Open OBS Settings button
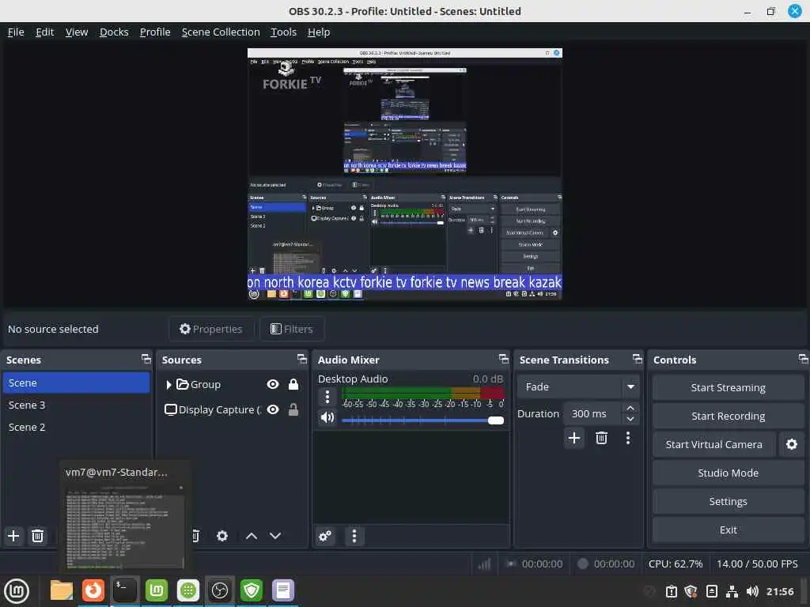Image resolution: width=810 pixels, height=607 pixels. point(728,501)
